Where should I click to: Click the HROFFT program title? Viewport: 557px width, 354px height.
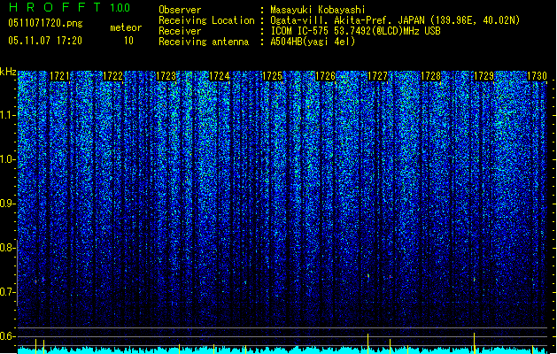point(55,7)
